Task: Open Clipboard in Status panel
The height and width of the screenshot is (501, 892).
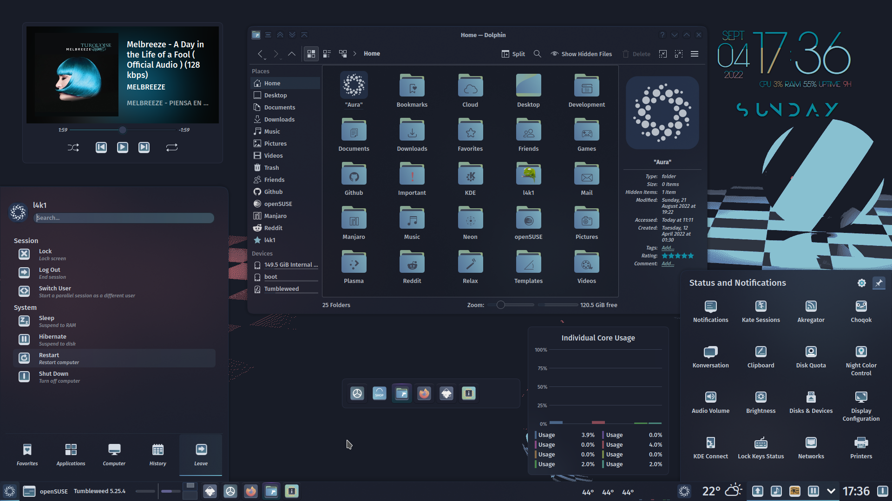Action: tap(761, 357)
